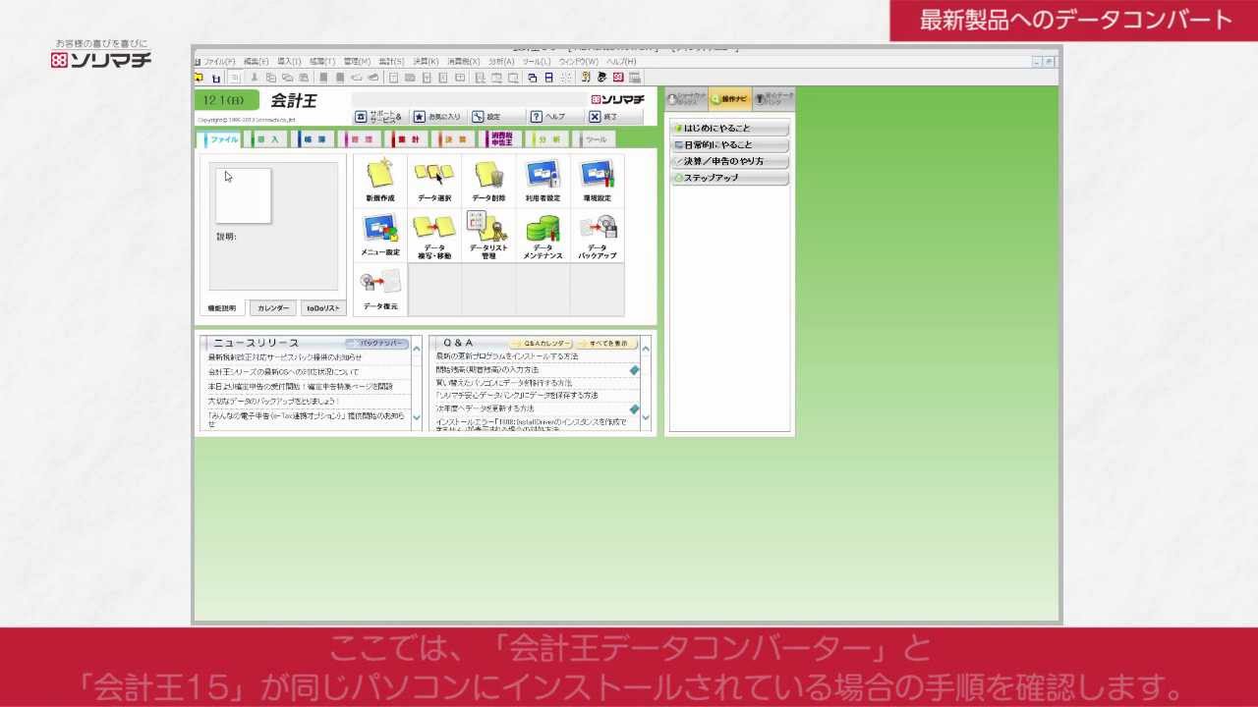Switch to the toDoリスト tab
This screenshot has width=1258, height=707.
click(323, 308)
